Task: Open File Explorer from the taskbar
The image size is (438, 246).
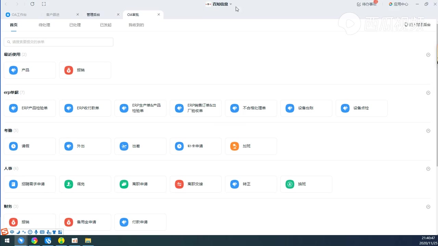Action: click(x=88, y=241)
